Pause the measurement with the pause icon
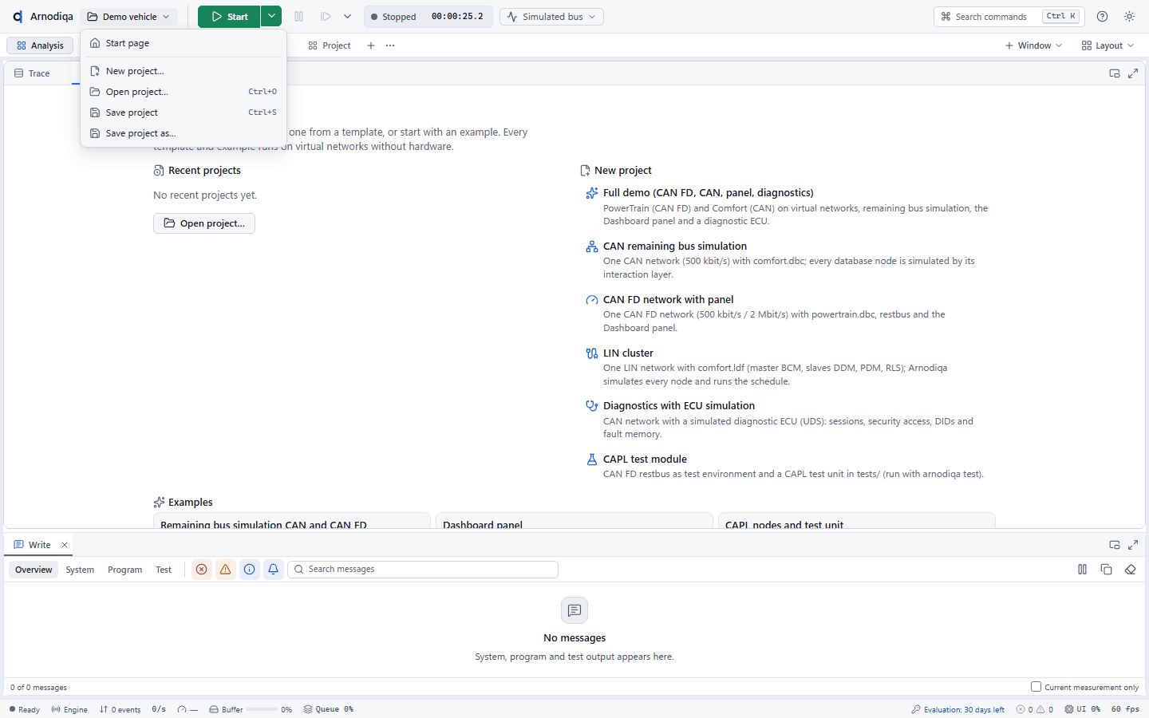 pyautogui.click(x=299, y=17)
